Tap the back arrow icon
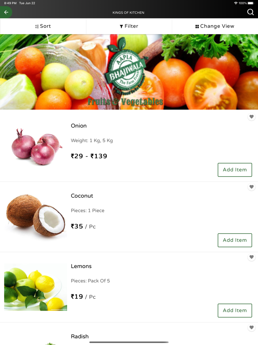The width and height of the screenshot is (258, 345). click(x=6, y=12)
